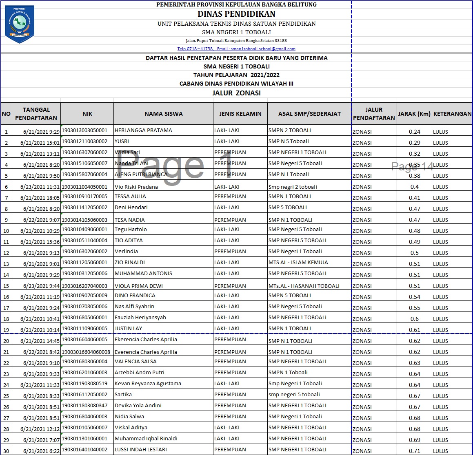473x455 pixels.
Task: Click the cell MTS AL - ISLAM KEMUJA
Action: click(x=309, y=263)
